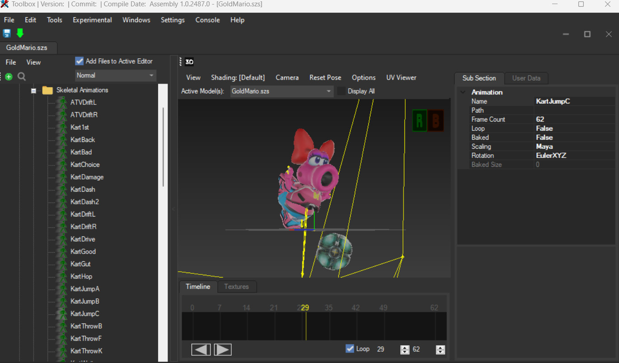Click the Save file icon
619x363 pixels.
point(6,33)
